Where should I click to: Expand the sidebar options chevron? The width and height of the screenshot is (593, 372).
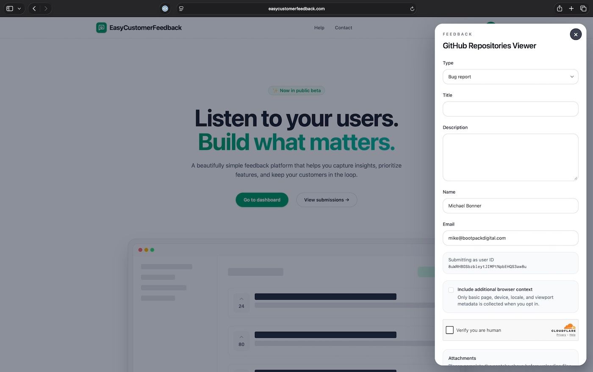19,8
